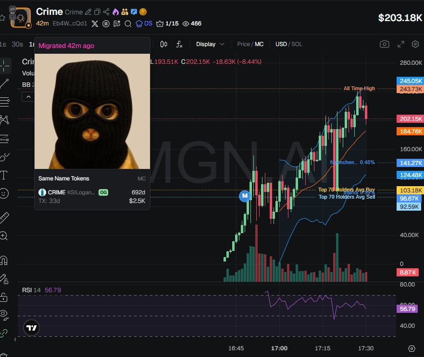
Task: Collapse the drawing toolbar arrow
Action: (x=15, y=340)
